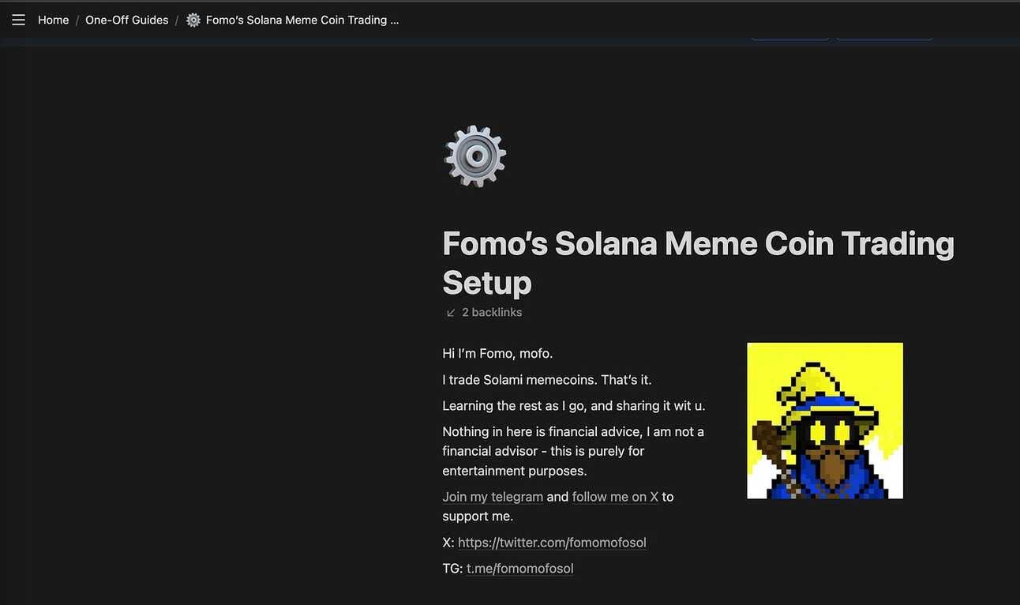Click the page title heading
The width and height of the screenshot is (1020, 605).
click(x=699, y=263)
